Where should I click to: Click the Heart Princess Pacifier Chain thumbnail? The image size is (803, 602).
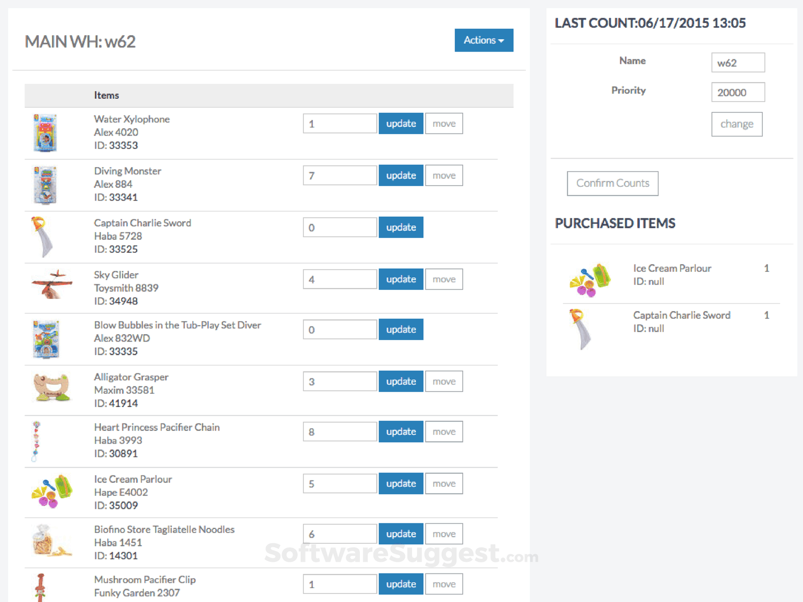pyautogui.click(x=36, y=441)
